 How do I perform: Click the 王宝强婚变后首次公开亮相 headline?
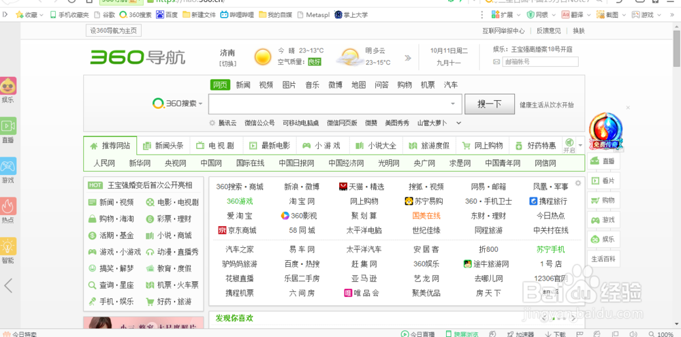[x=150, y=185]
